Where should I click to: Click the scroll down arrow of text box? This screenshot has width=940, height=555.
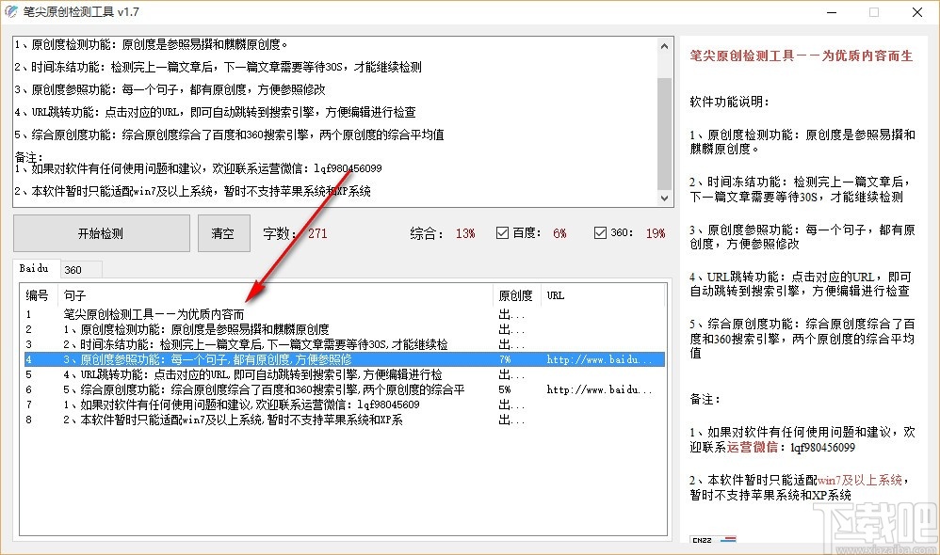tap(664, 198)
